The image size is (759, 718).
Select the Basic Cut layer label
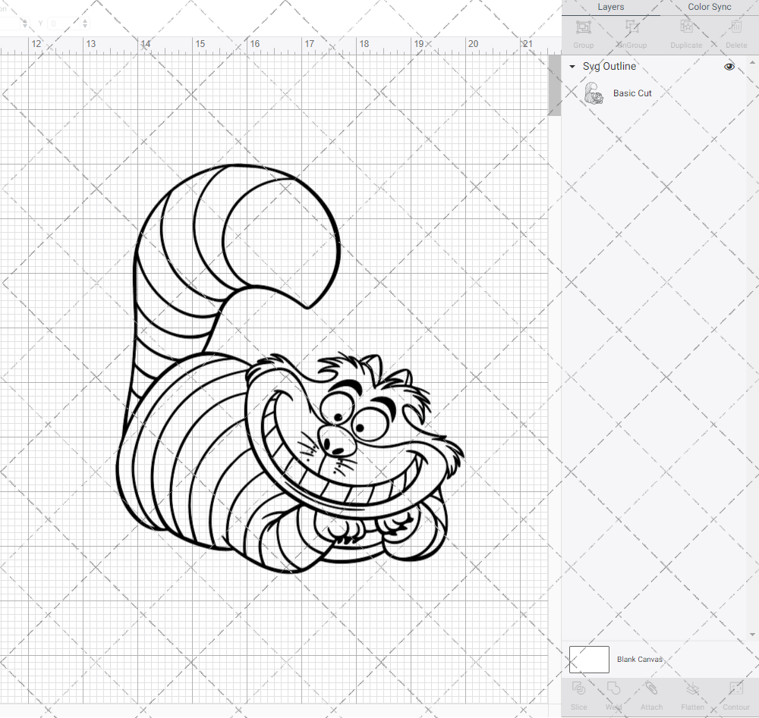[x=632, y=93]
